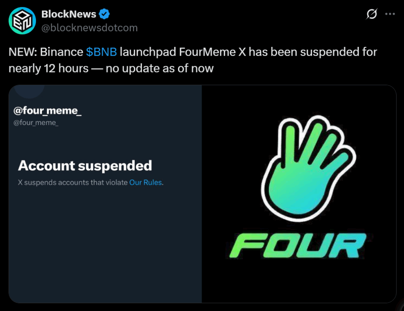Follow the Our Rules link
Screen dimensions: 404x311
146,183
